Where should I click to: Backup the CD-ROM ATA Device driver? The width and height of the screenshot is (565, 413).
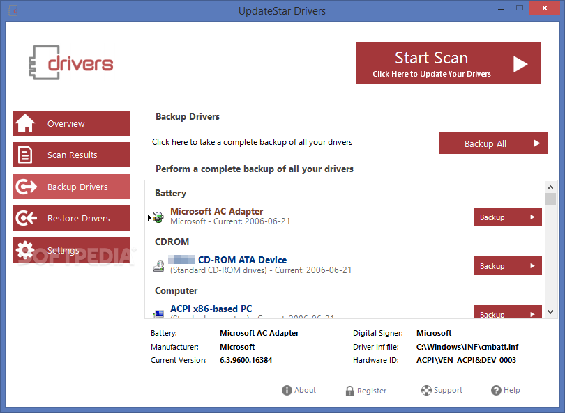click(508, 266)
